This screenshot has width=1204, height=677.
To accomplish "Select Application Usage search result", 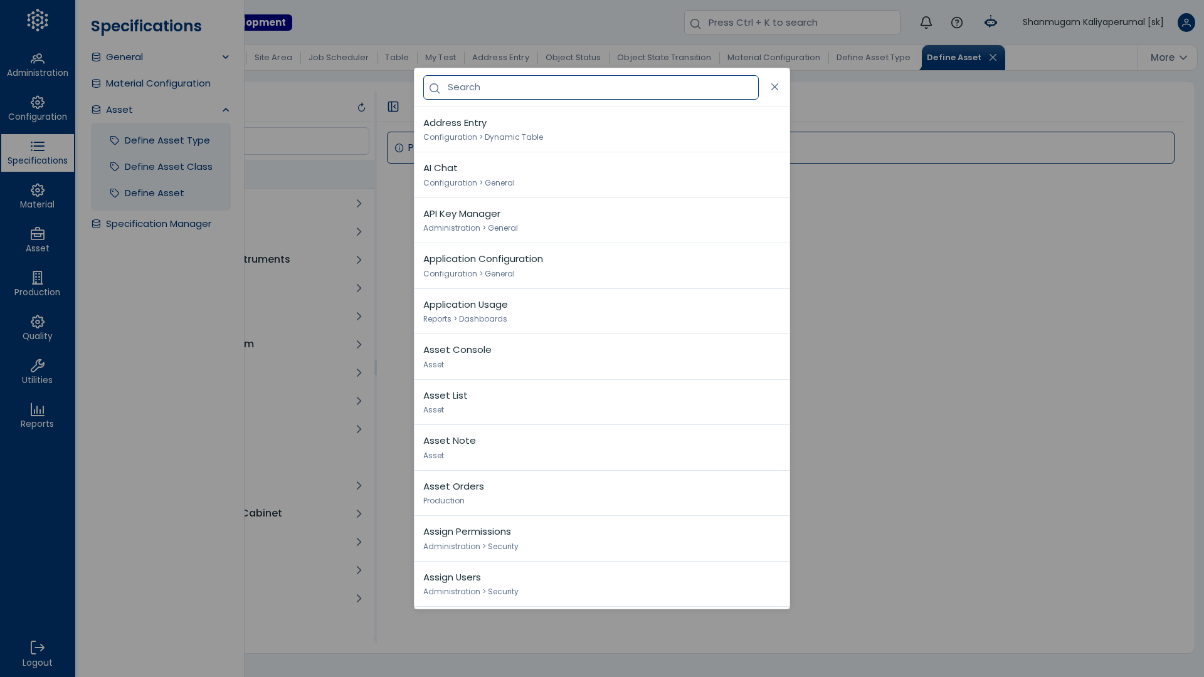I will (x=602, y=312).
